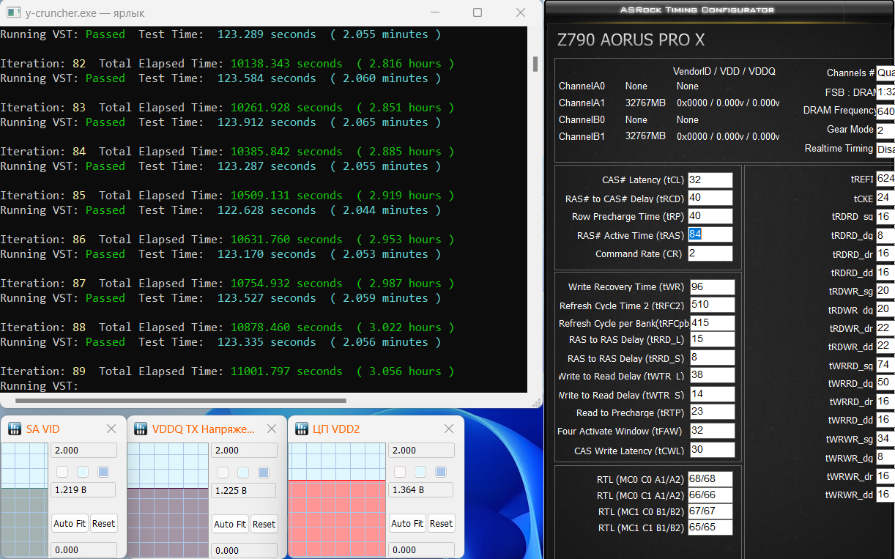The height and width of the screenshot is (559, 895).
Task: Click the RTL (MC0 C1 A1/A2) field 66/66
Action: click(710, 495)
